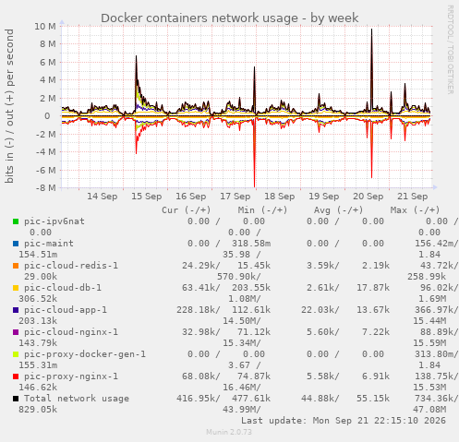Click the green pic-ipv6nat legend swatch

click(x=16, y=221)
